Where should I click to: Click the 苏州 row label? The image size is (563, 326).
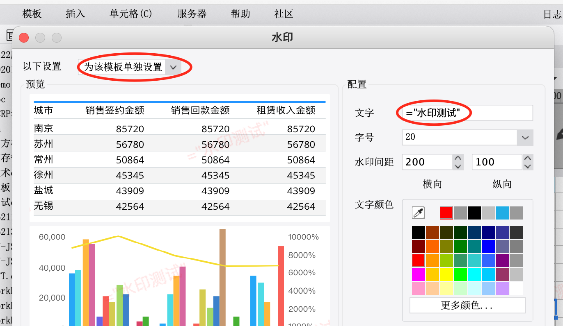click(x=43, y=144)
